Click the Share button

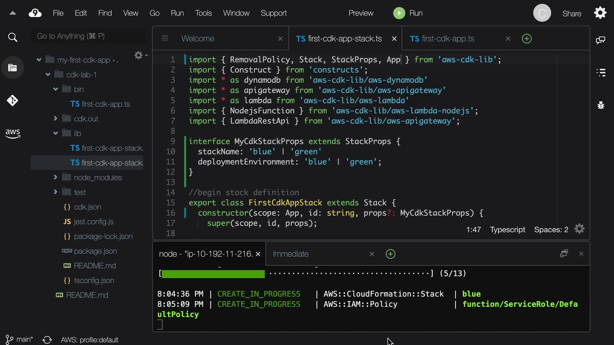point(571,13)
